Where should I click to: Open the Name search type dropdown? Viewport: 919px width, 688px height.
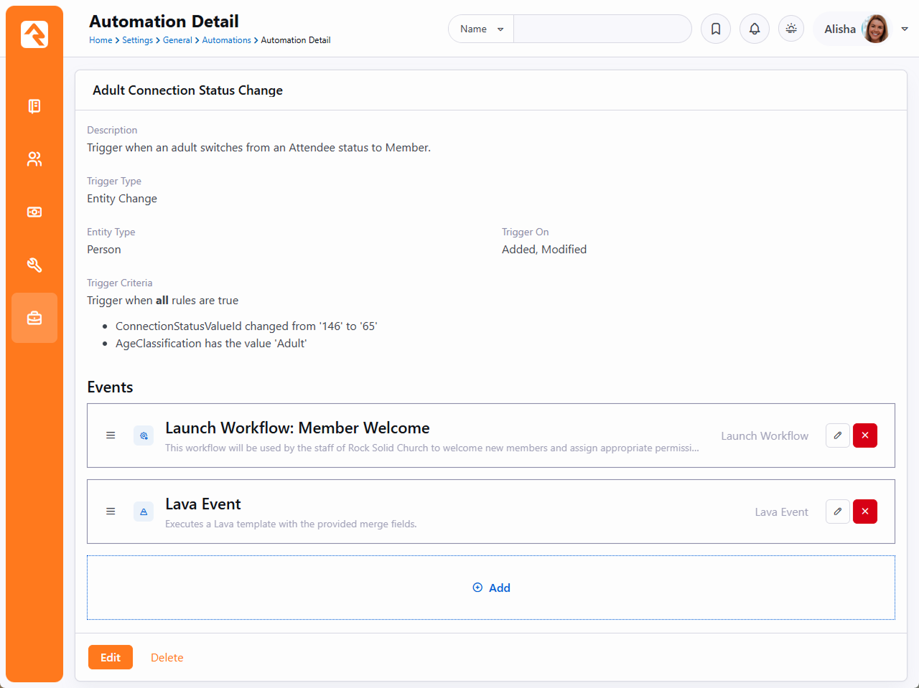[x=481, y=29]
